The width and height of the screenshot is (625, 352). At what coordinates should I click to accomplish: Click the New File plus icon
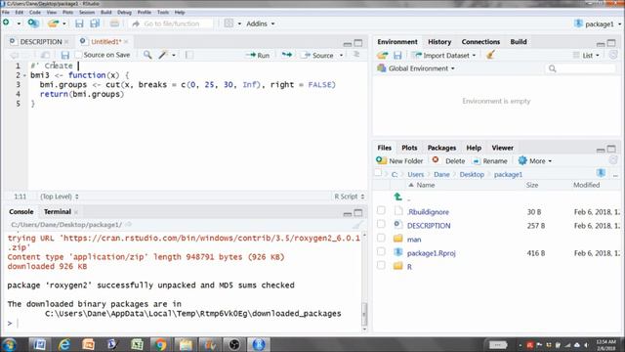tap(7, 22)
